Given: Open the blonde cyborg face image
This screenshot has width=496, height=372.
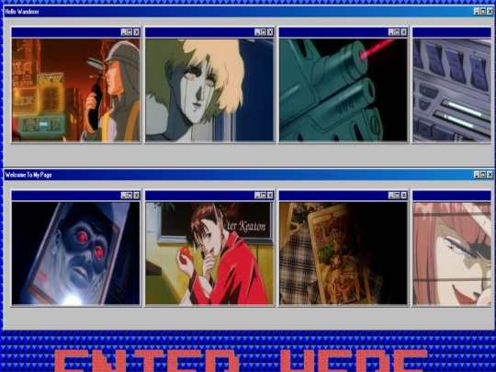Looking at the screenshot, I should pyautogui.click(x=209, y=90).
